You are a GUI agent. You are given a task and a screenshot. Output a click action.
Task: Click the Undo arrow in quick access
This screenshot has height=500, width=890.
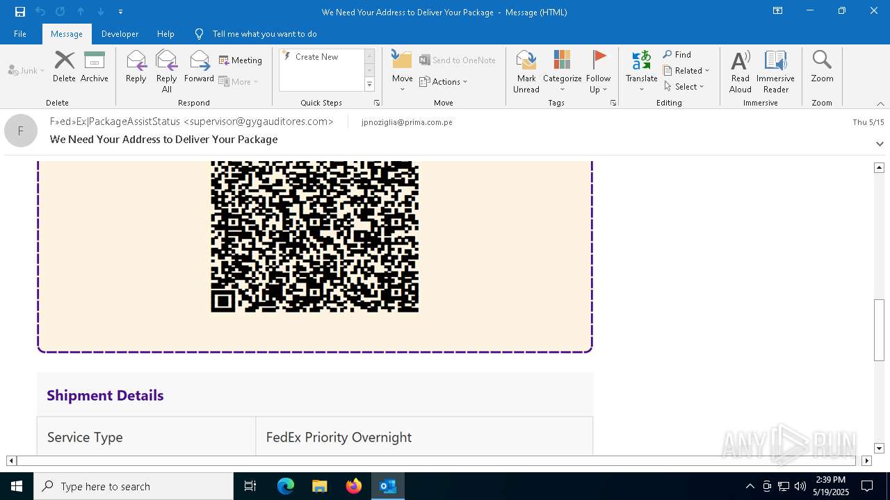click(40, 12)
